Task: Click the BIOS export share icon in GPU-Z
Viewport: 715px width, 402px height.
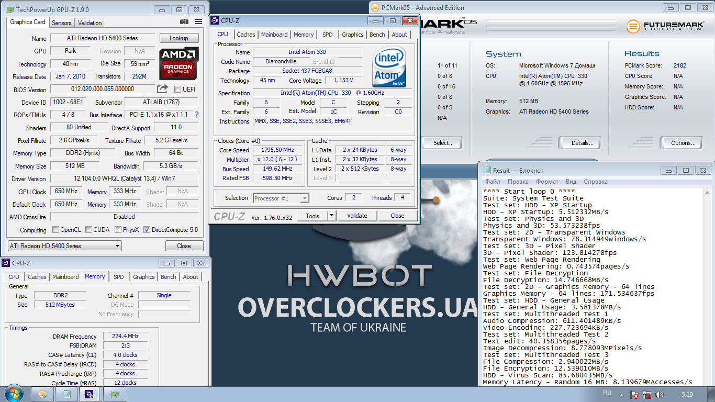Action: pyautogui.click(x=163, y=89)
